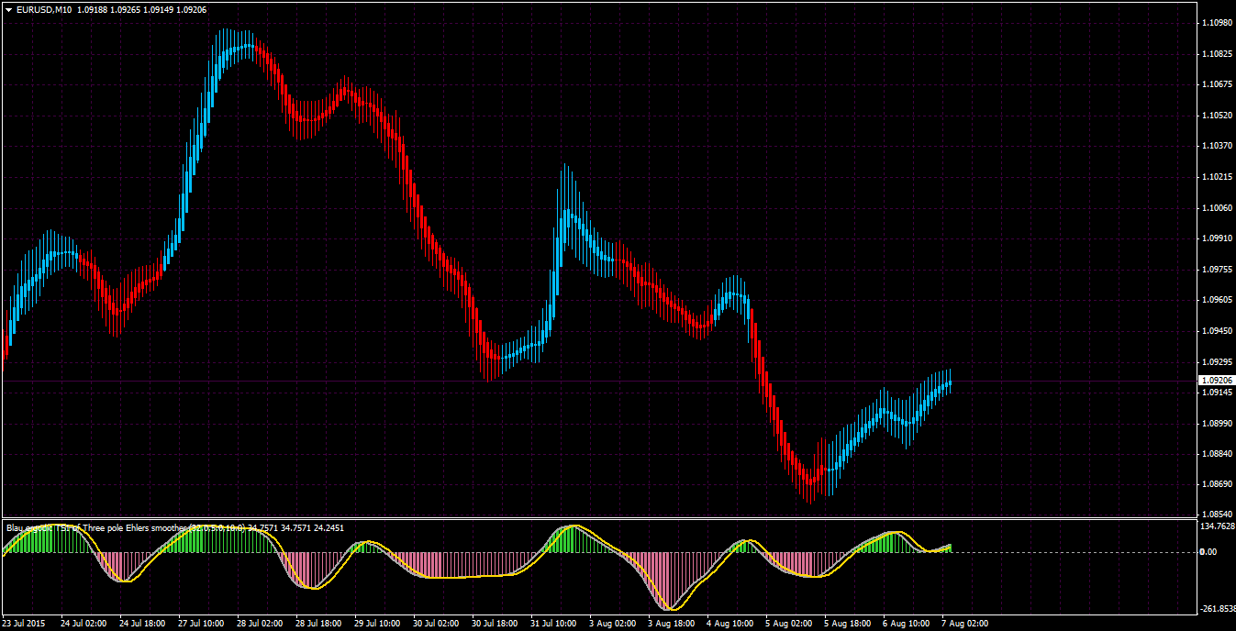Click the 3 Aug 02:00 time label
This screenshot has height=631, width=1236.
coord(612,624)
